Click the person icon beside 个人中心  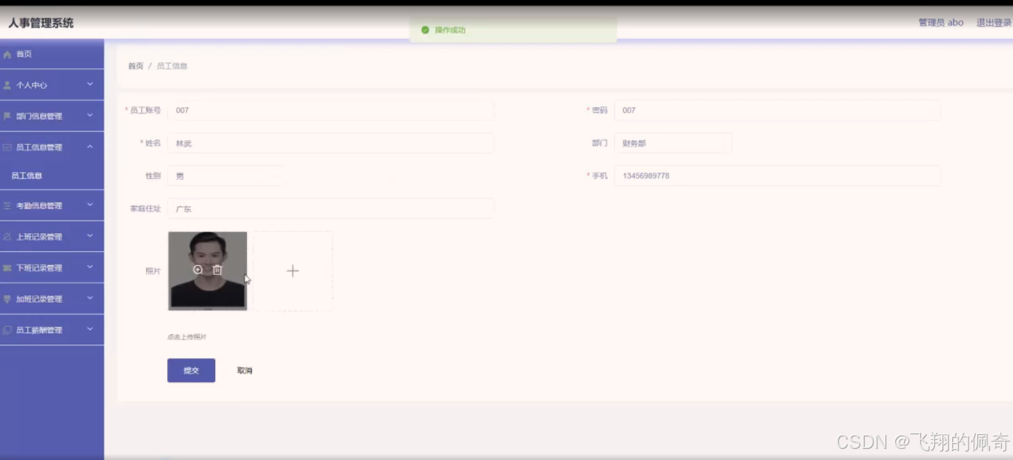point(7,85)
